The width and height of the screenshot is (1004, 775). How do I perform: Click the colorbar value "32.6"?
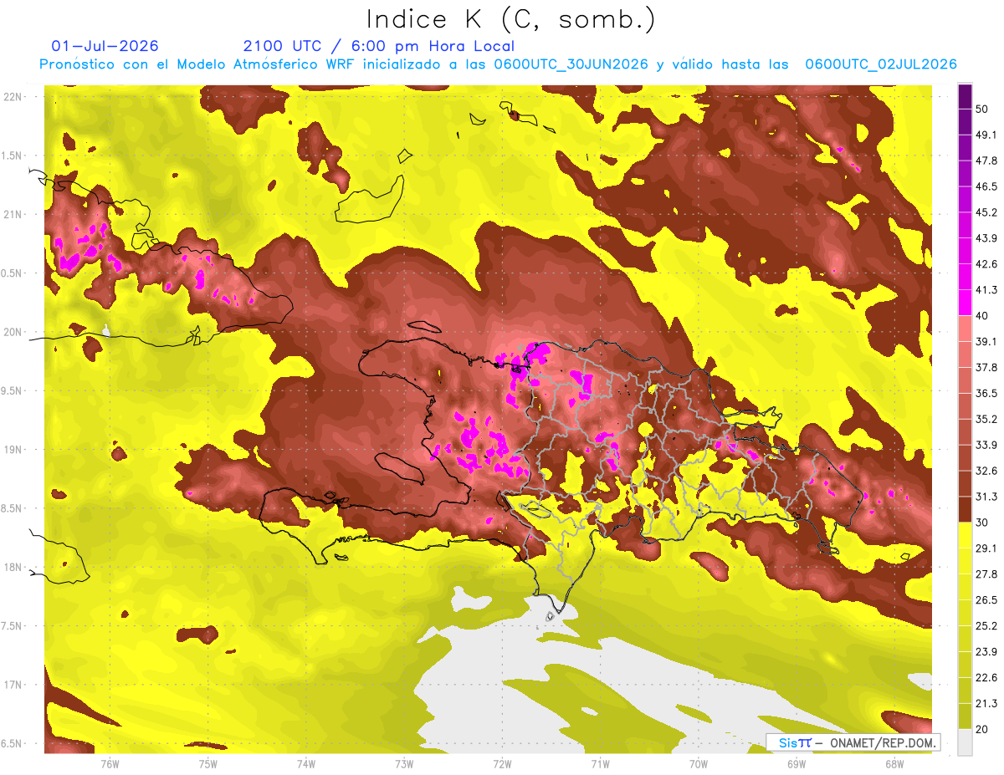coord(987,471)
